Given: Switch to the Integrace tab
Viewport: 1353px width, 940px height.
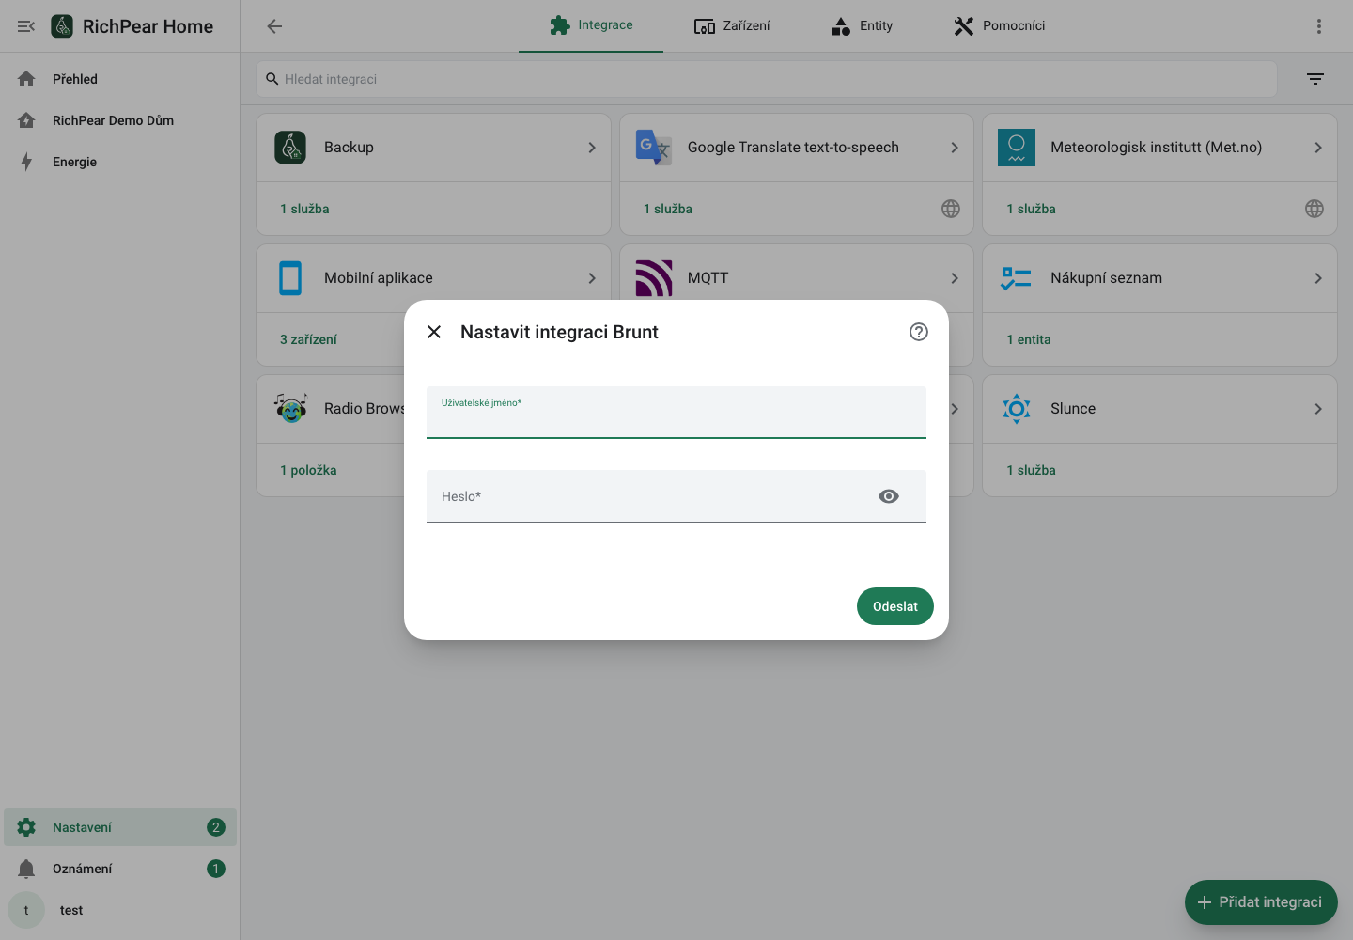Looking at the screenshot, I should [591, 25].
